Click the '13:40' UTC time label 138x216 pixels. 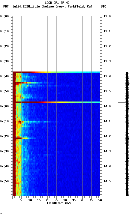[108, 76]
